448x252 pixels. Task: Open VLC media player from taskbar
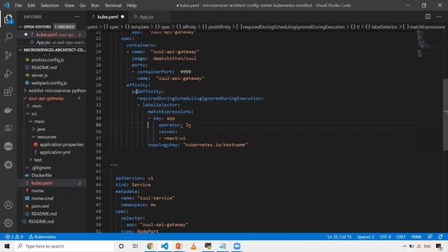[x=193, y=246]
